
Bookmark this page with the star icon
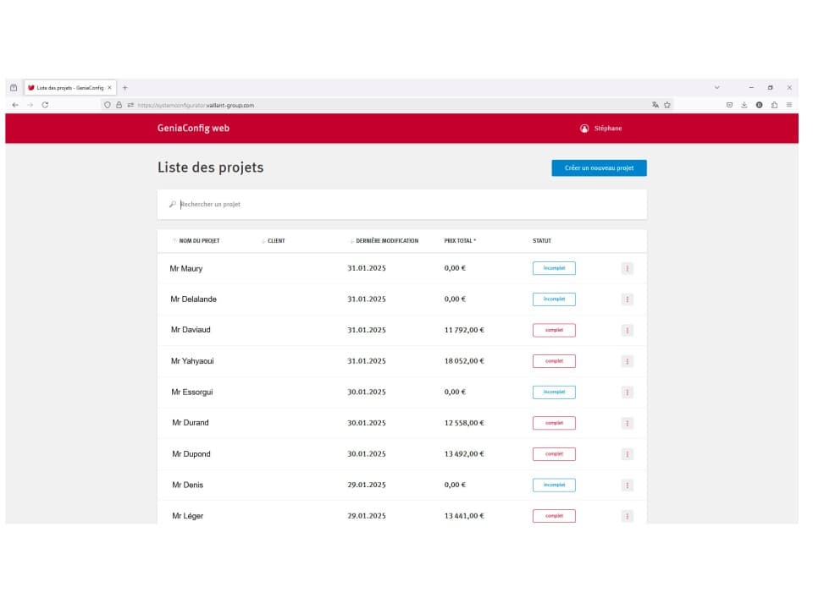667,105
